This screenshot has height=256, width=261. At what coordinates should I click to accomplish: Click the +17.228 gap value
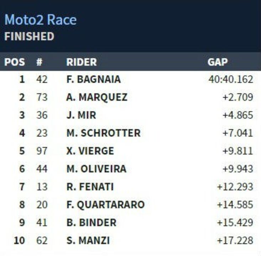[x=235, y=241]
